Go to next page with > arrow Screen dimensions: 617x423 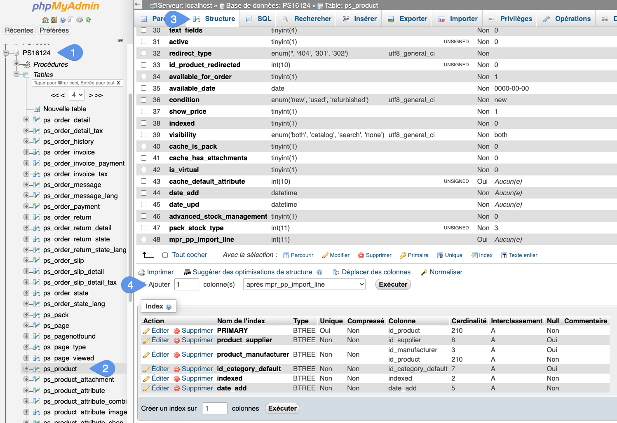point(91,96)
